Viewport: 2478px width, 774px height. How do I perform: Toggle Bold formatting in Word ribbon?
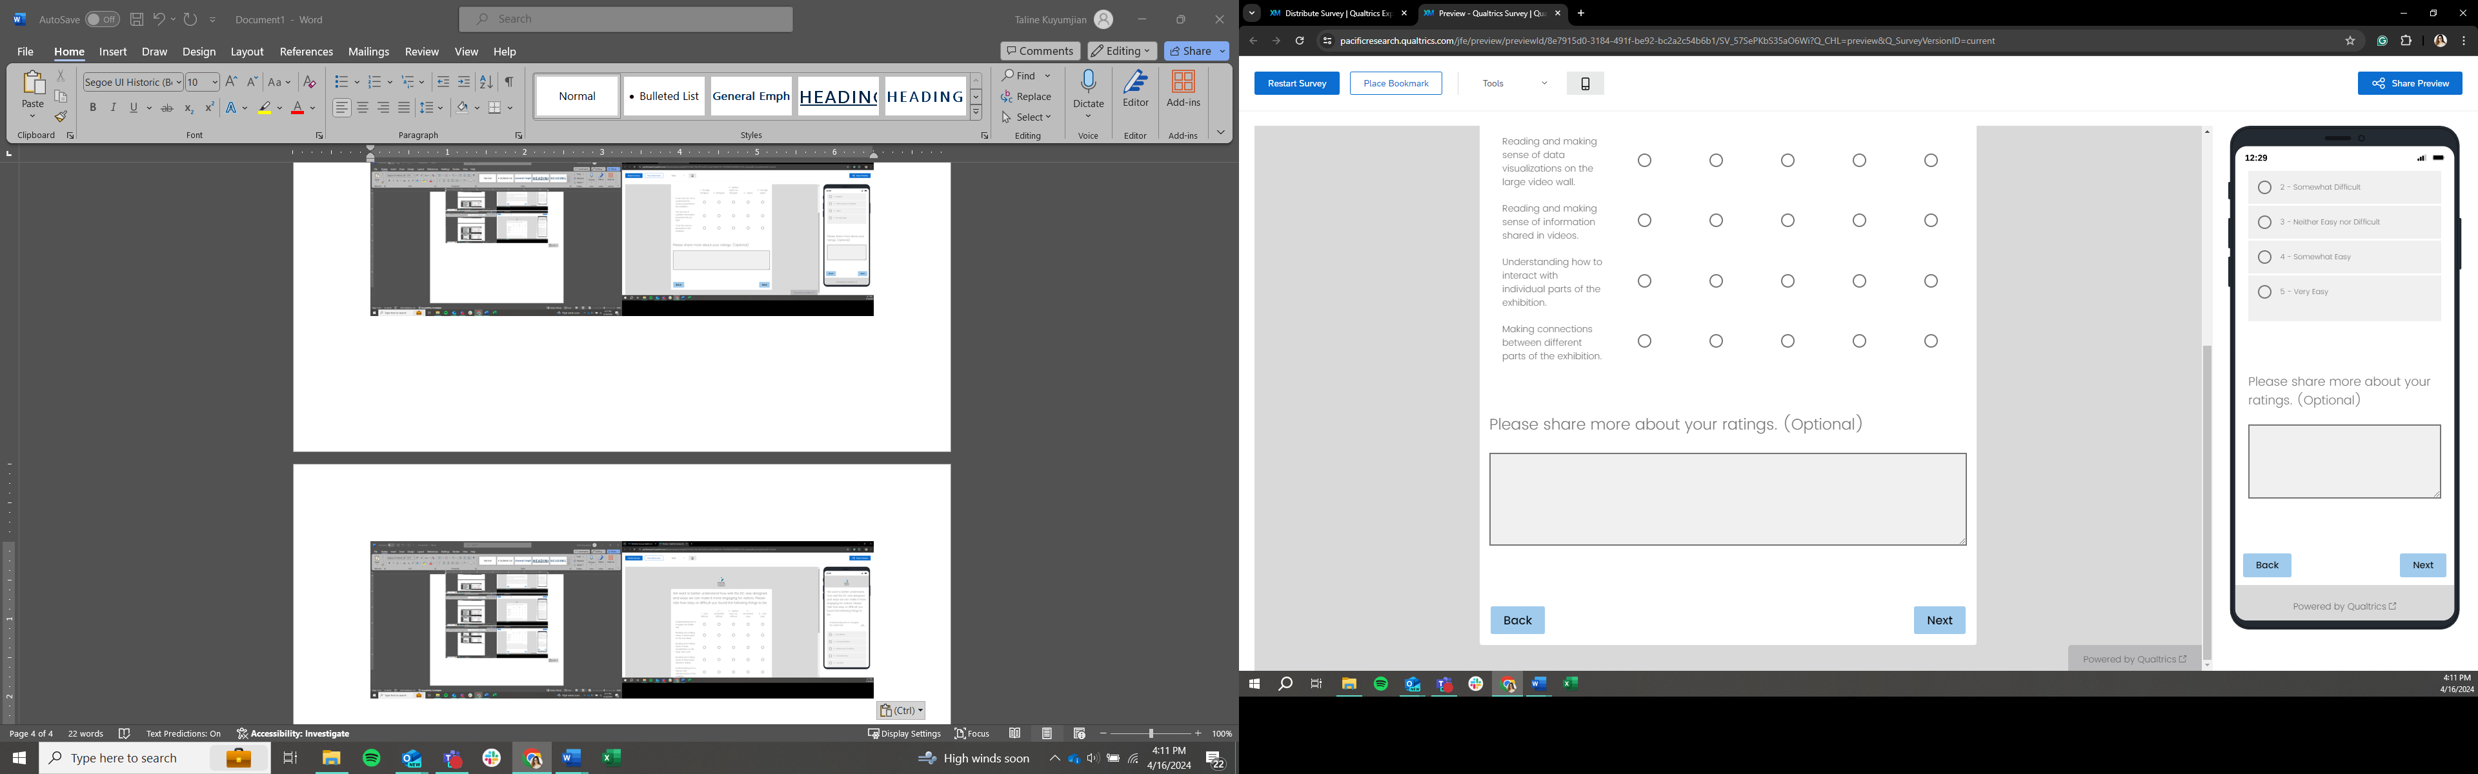click(94, 108)
